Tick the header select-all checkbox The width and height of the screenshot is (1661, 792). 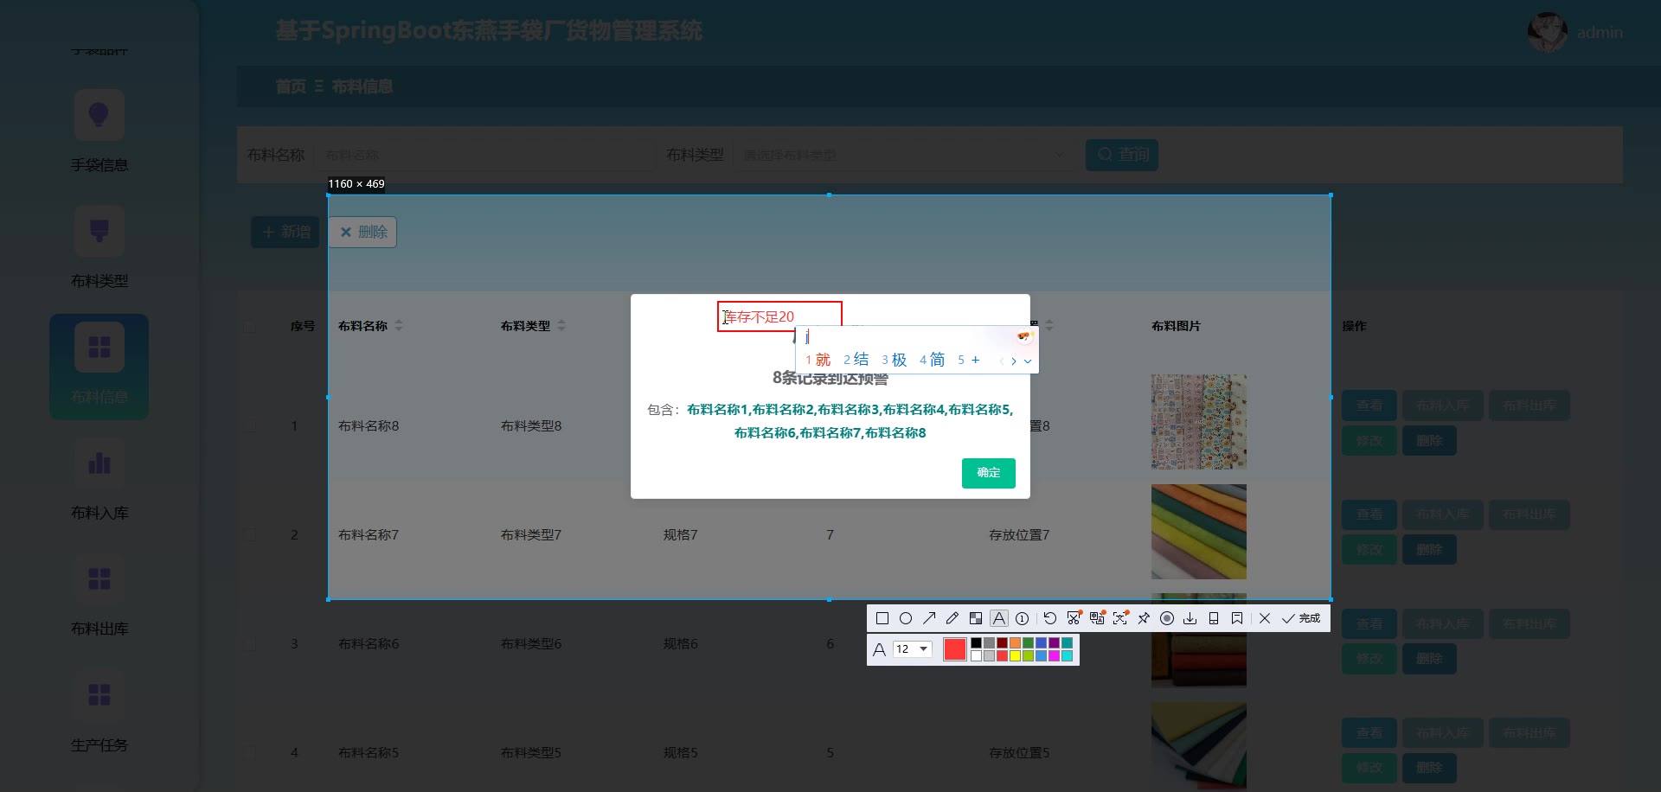click(x=250, y=327)
